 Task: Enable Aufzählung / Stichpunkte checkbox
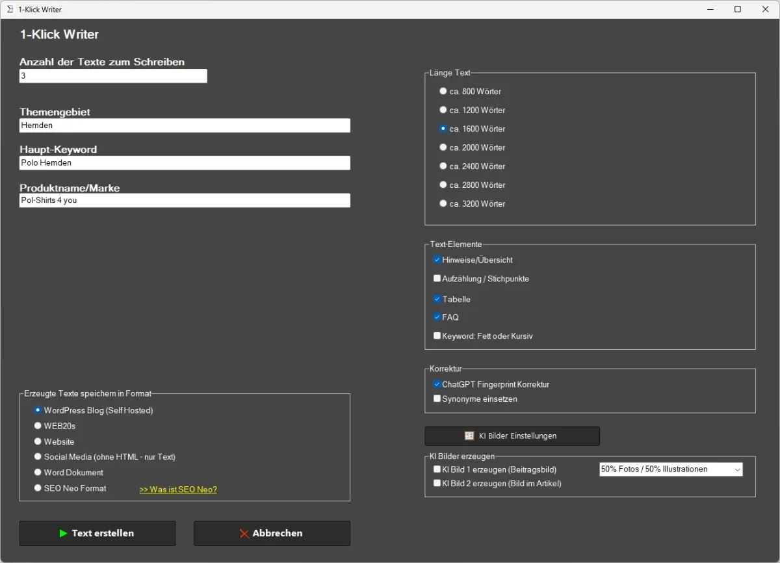coord(437,278)
